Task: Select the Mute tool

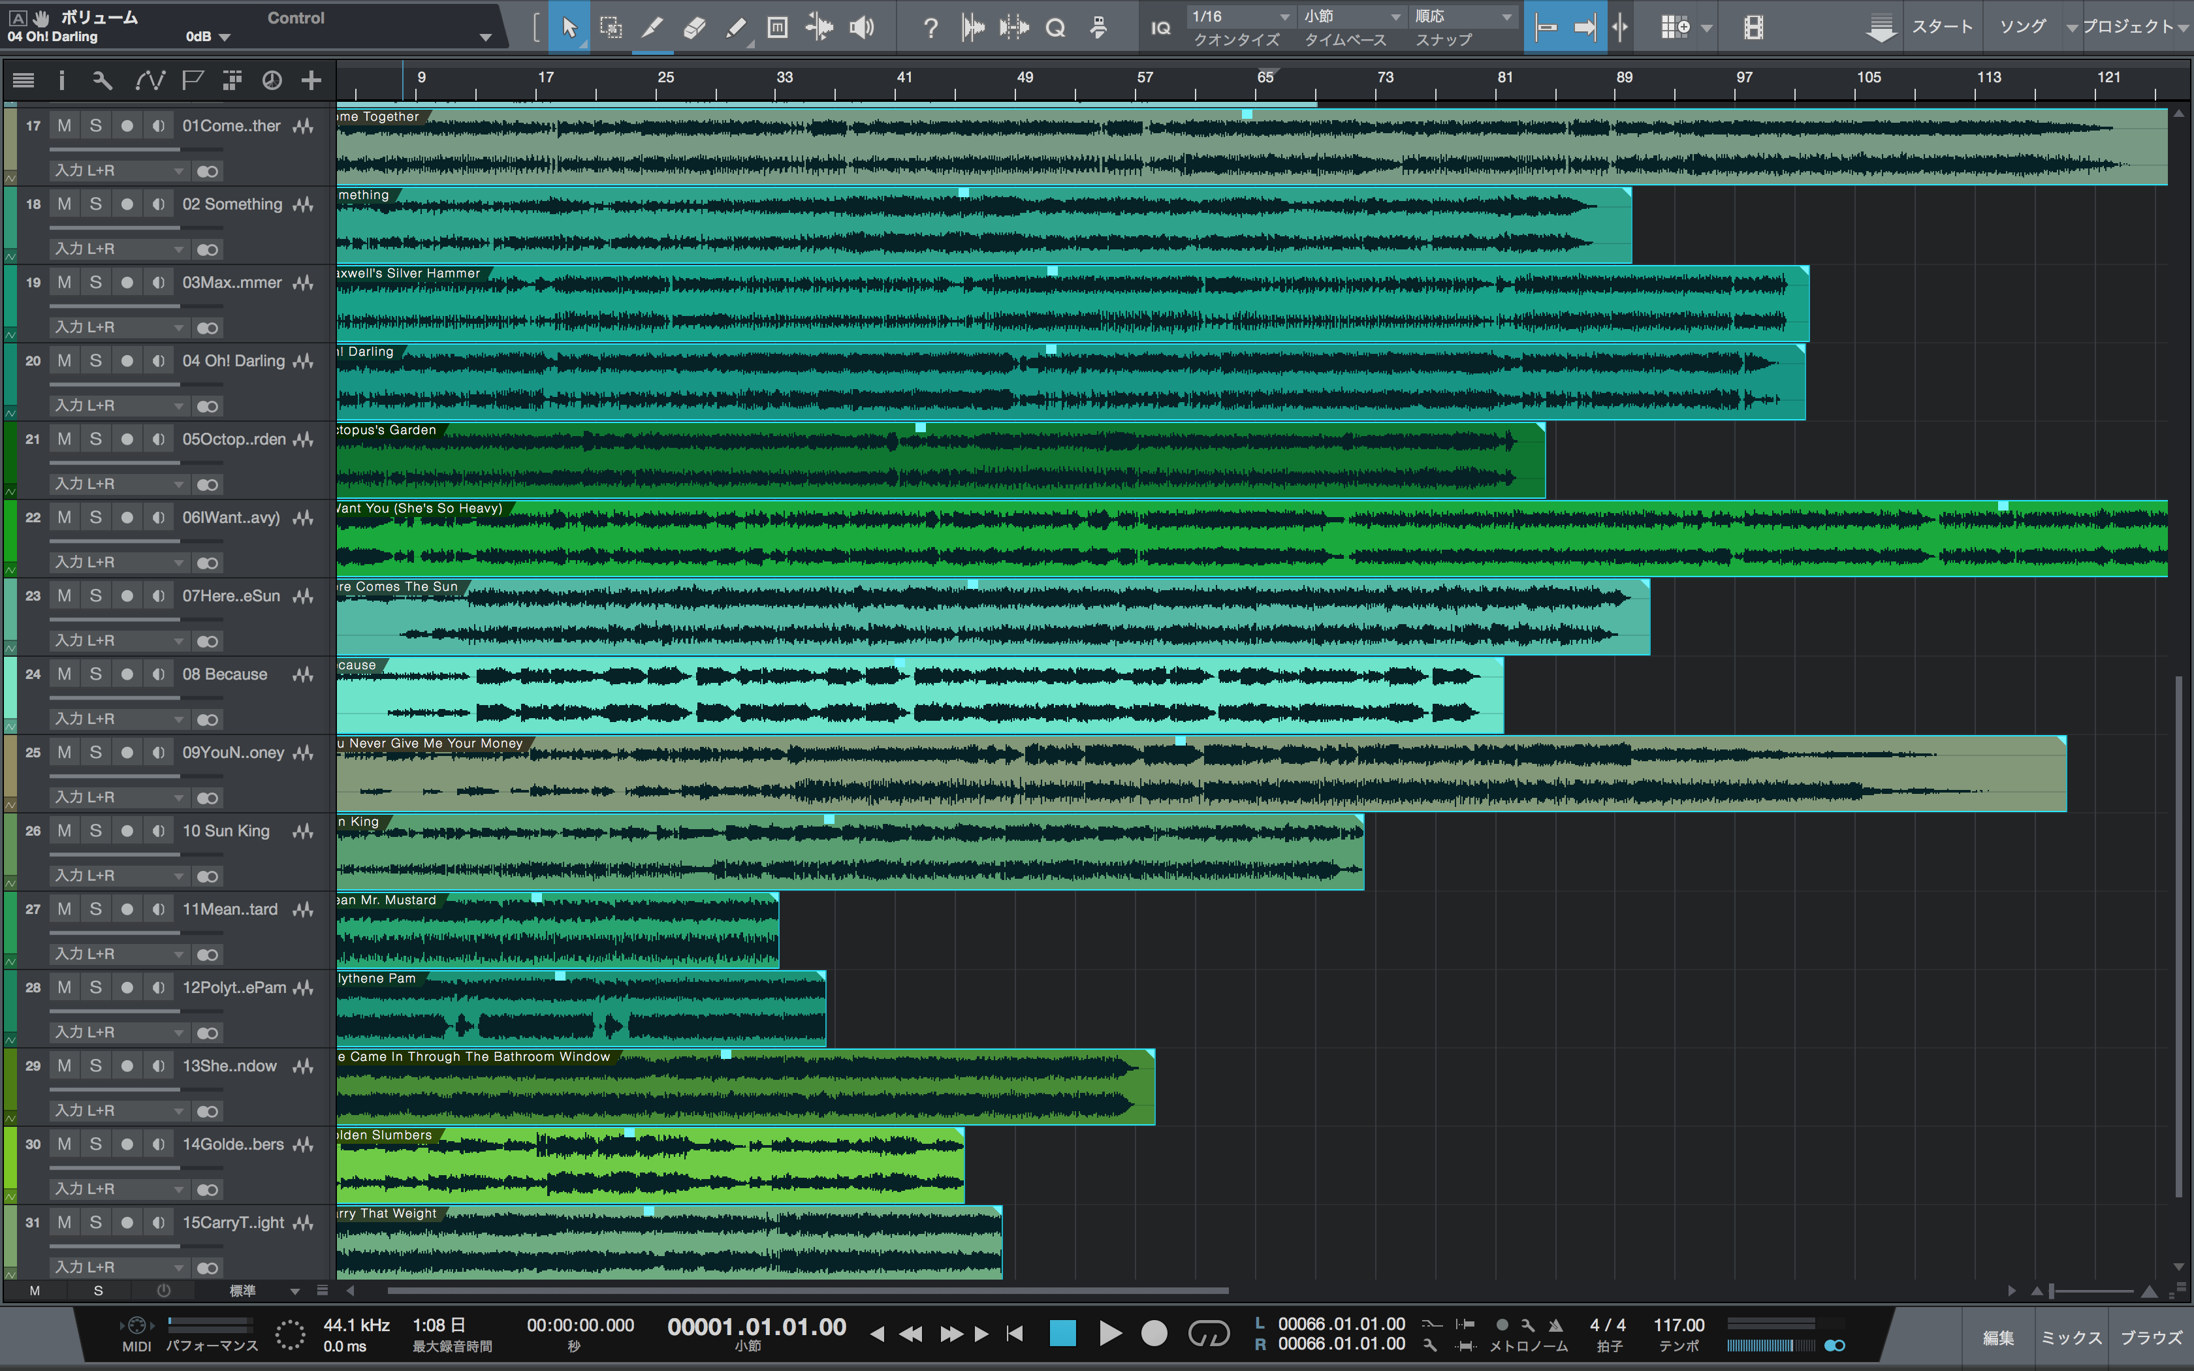Action: coord(777,27)
